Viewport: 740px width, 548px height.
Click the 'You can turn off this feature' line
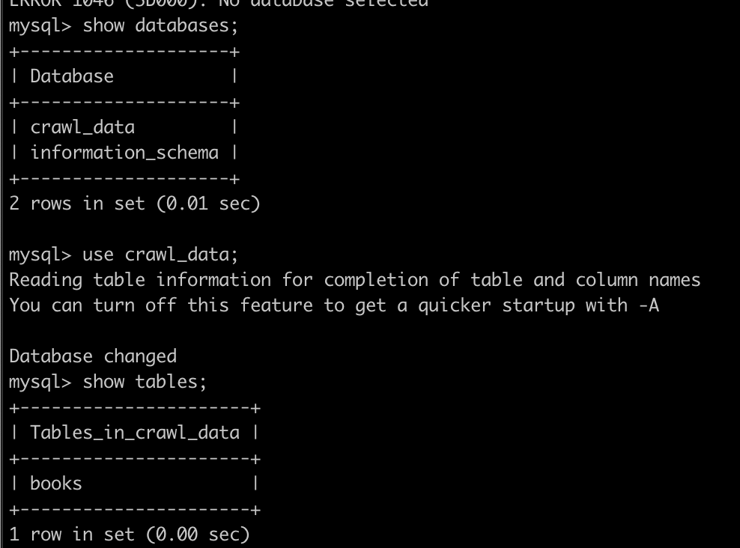pyautogui.click(x=334, y=305)
